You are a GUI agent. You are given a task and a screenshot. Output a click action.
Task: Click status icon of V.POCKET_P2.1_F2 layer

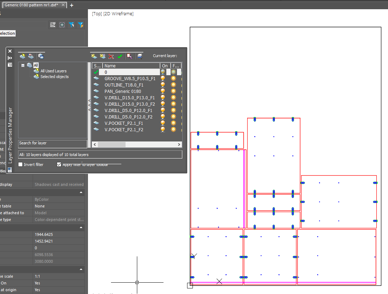point(96,129)
